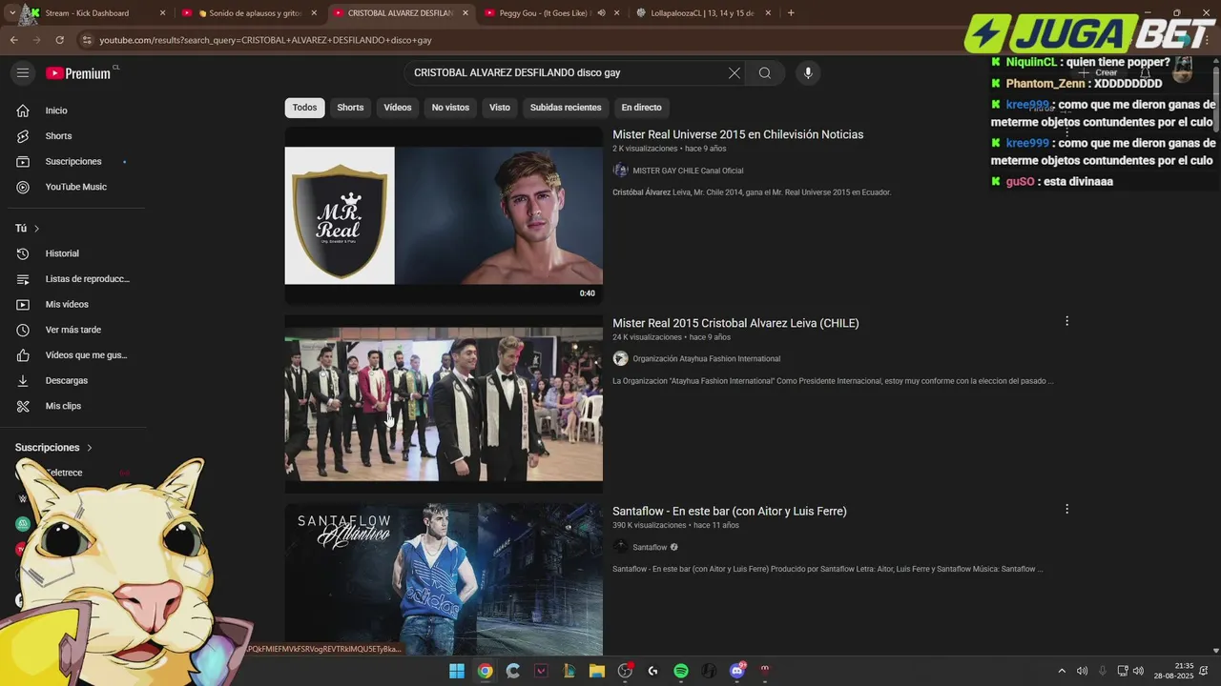Image resolution: width=1221 pixels, height=686 pixels.
Task: Mute the Peggy Gou tab audio icon
Action: 601,13
